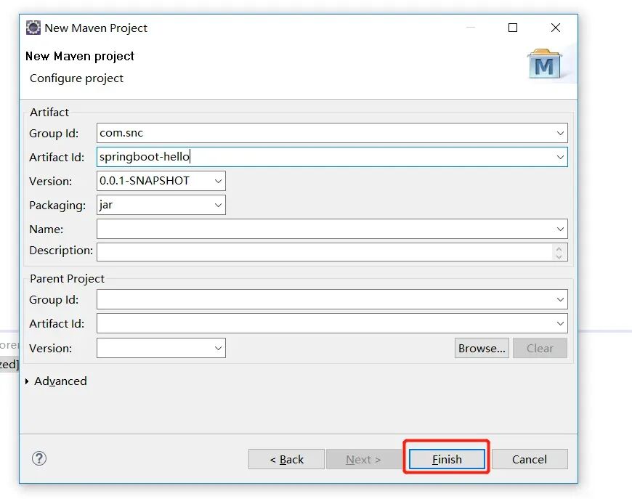632x499 pixels.
Task: Open the Artifact Id dropdown arrow for springboot-hello
Action: coord(560,157)
